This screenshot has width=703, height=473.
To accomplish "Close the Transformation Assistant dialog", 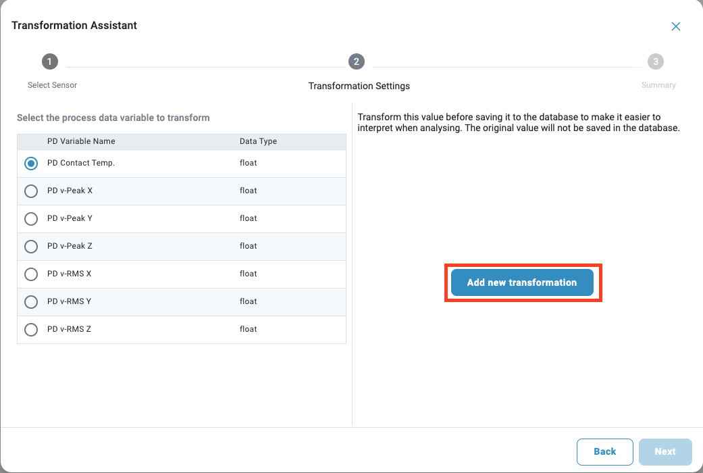I will pos(675,26).
